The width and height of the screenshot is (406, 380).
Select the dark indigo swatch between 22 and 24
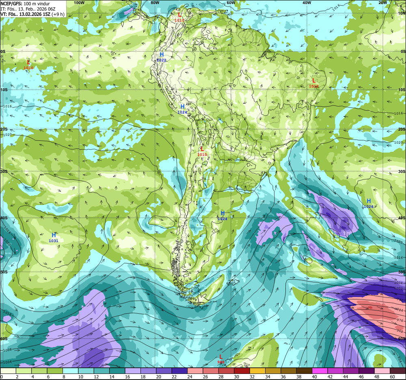point(179,371)
